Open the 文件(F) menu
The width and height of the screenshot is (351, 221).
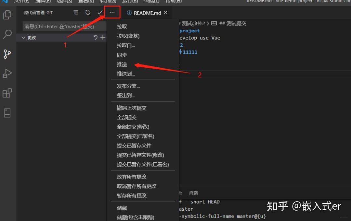click(x=21, y=2)
